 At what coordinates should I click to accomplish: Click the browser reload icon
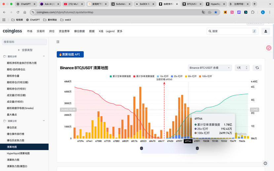click(x=18, y=12)
